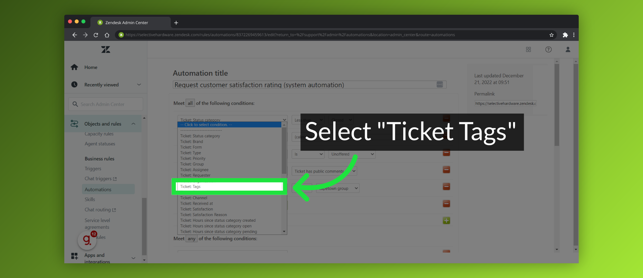The image size is (643, 278).
Task: Choose 'Ticket: Hours since status category open'
Action: 230,226
